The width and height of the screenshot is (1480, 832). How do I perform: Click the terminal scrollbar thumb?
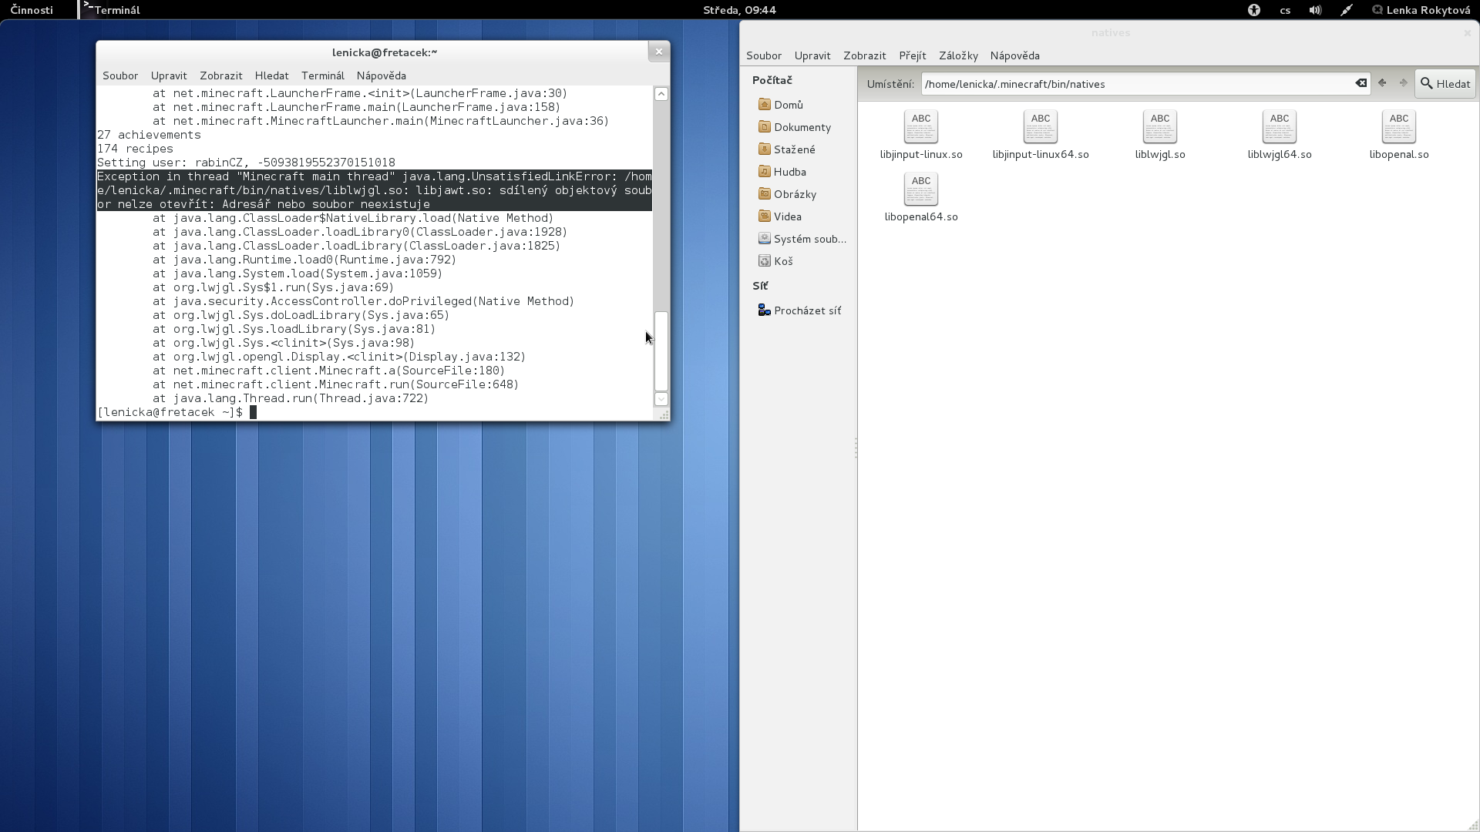coord(661,351)
